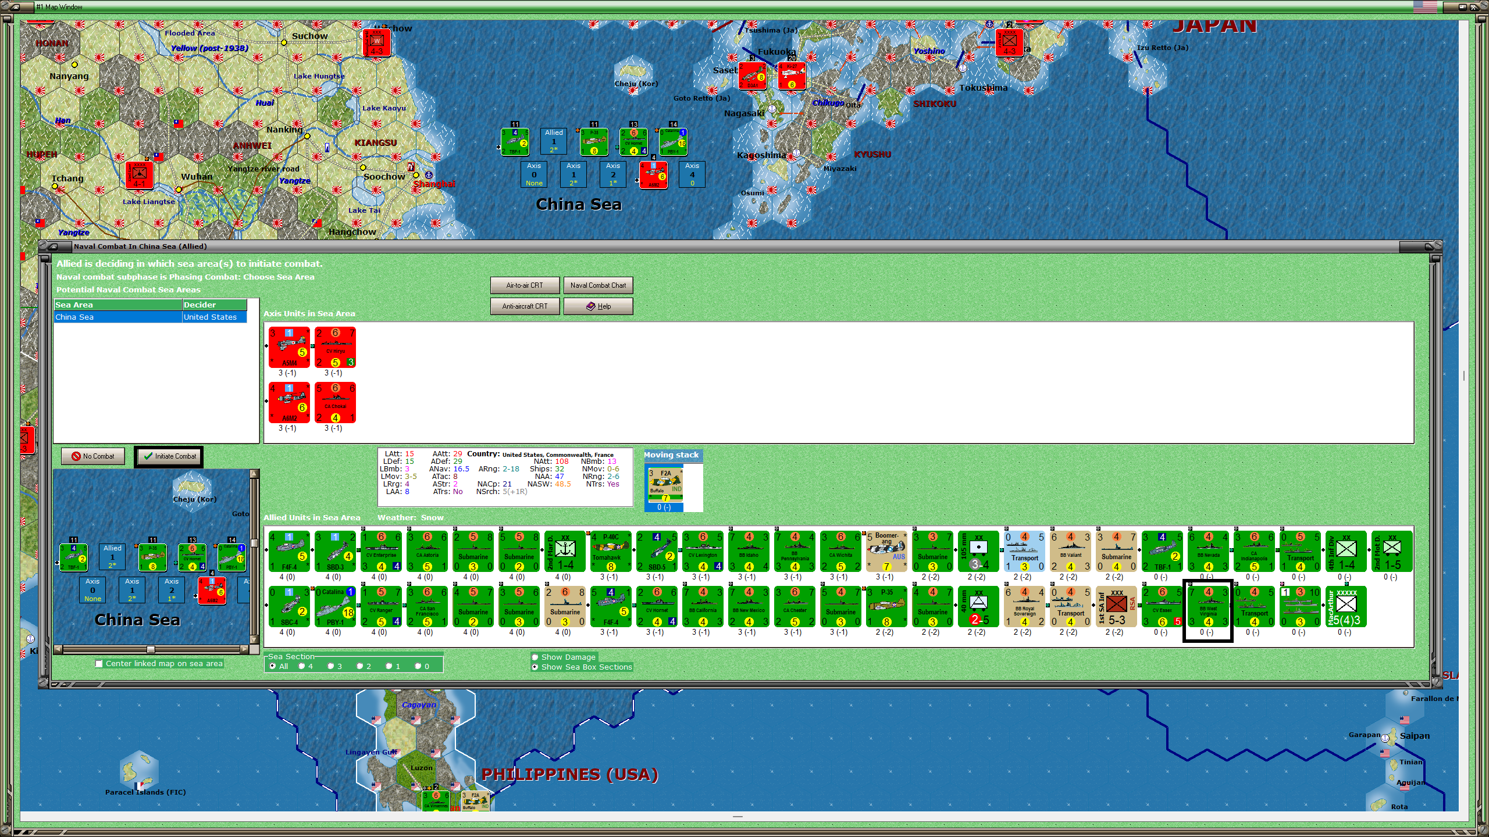Select the BB Pennsylvania battleship

tap(795, 551)
